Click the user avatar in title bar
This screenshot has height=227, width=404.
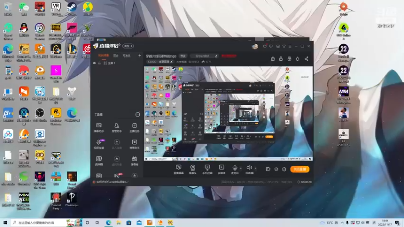(255, 46)
